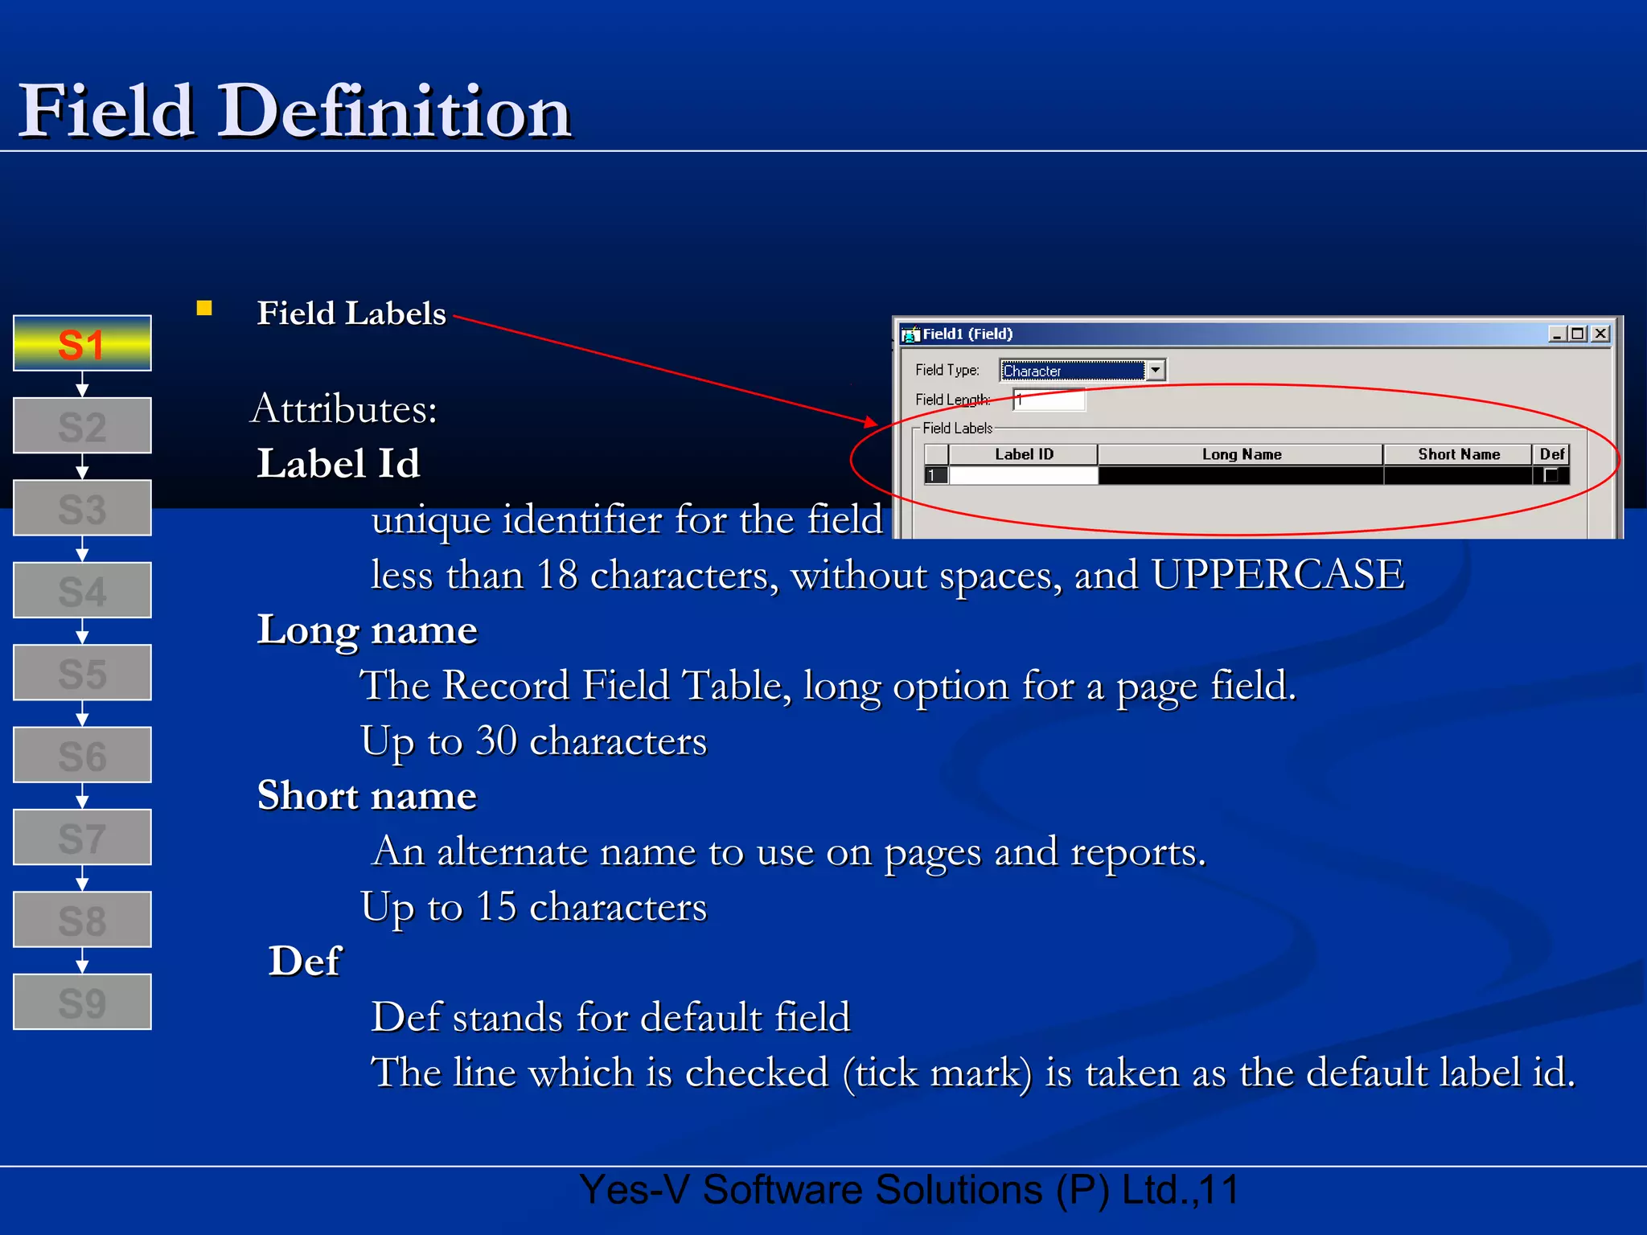
Task: Click the Field1 (Field) title bar text
Action: coord(967,334)
